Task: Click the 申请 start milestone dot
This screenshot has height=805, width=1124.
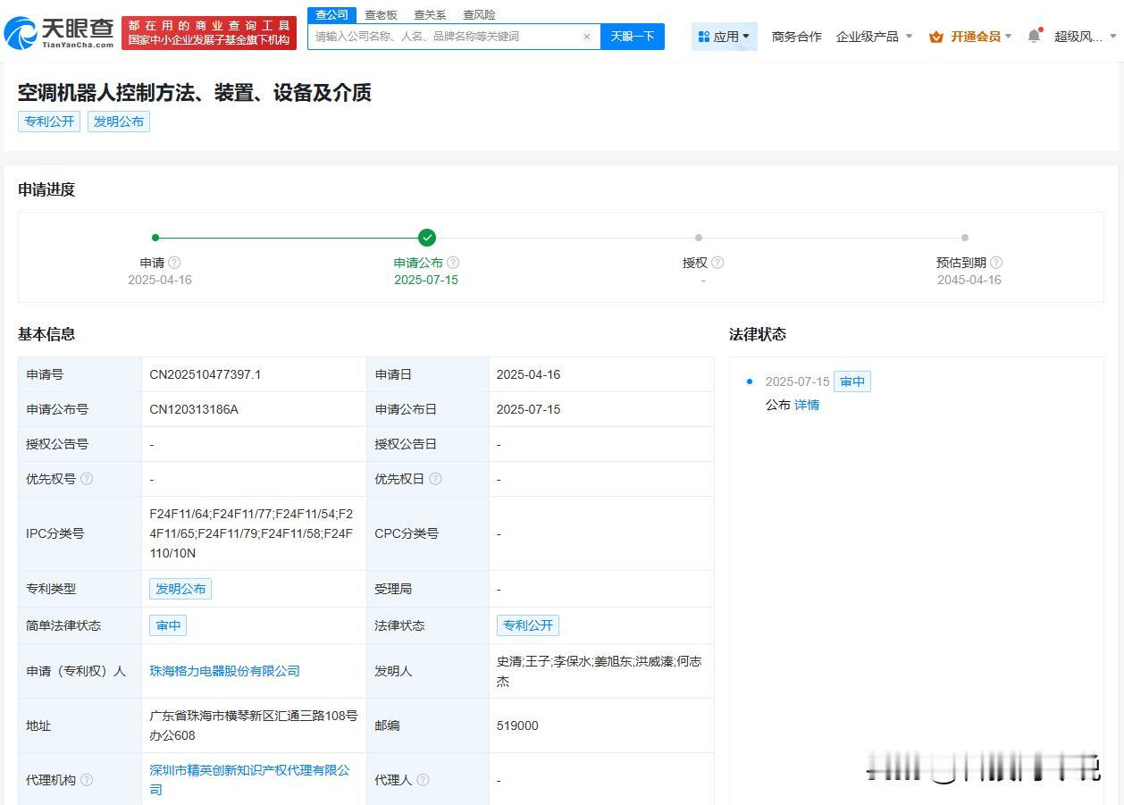Action: coord(155,238)
